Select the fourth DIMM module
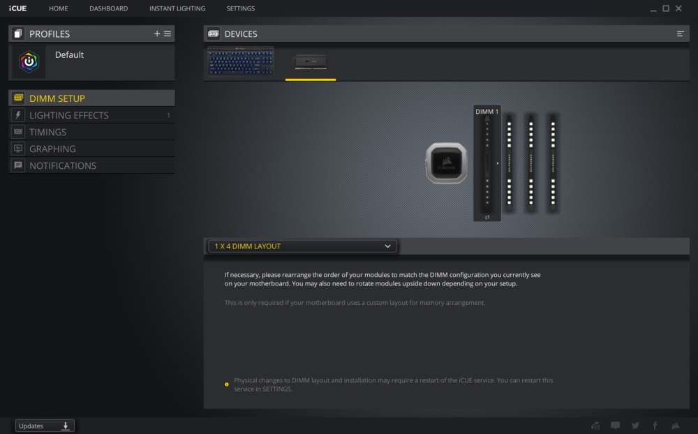The width and height of the screenshot is (698, 434). 553,163
